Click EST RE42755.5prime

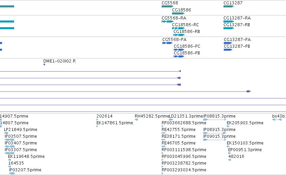(178, 130)
